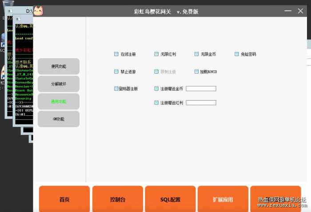Toggle the 无限金币 option

coord(196,54)
